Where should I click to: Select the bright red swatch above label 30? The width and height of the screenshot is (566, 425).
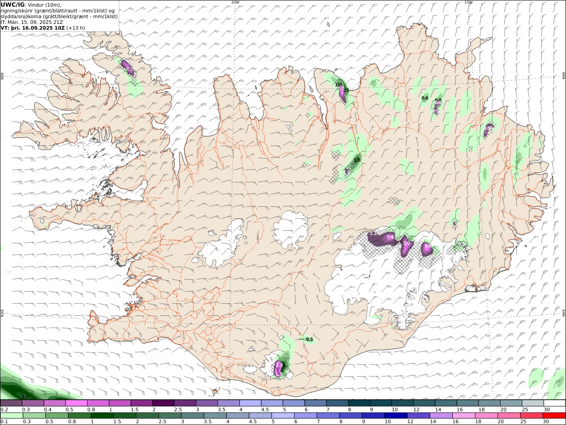pos(554,415)
